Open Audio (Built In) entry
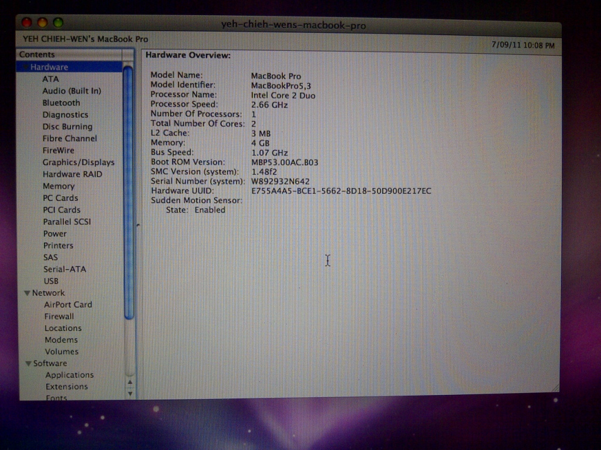Viewport: 601px width, 450px height. pyautogui.click(x=71, y=91)
